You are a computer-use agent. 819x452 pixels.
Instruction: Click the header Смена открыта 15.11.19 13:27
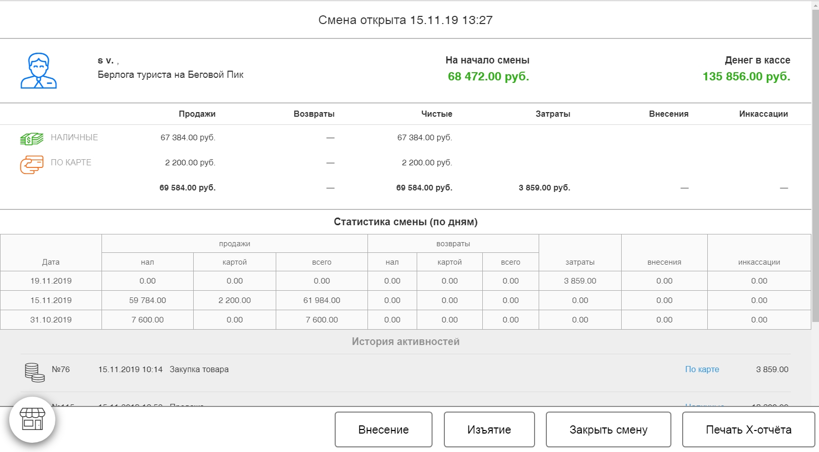point(405,20)
